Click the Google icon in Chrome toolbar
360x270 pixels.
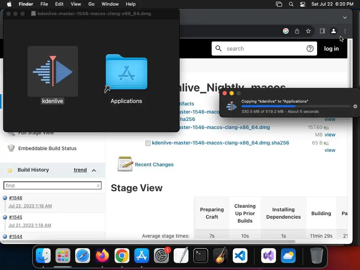[285, 31]
